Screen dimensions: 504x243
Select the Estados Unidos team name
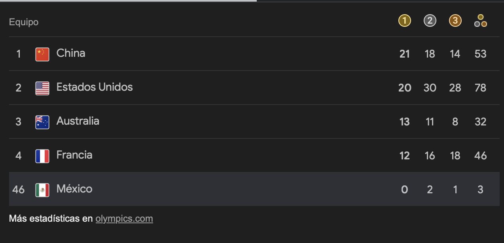[95, 87]
